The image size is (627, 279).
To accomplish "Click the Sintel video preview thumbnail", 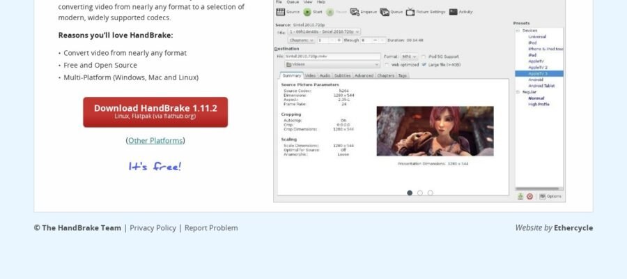I will click(435, 131).
